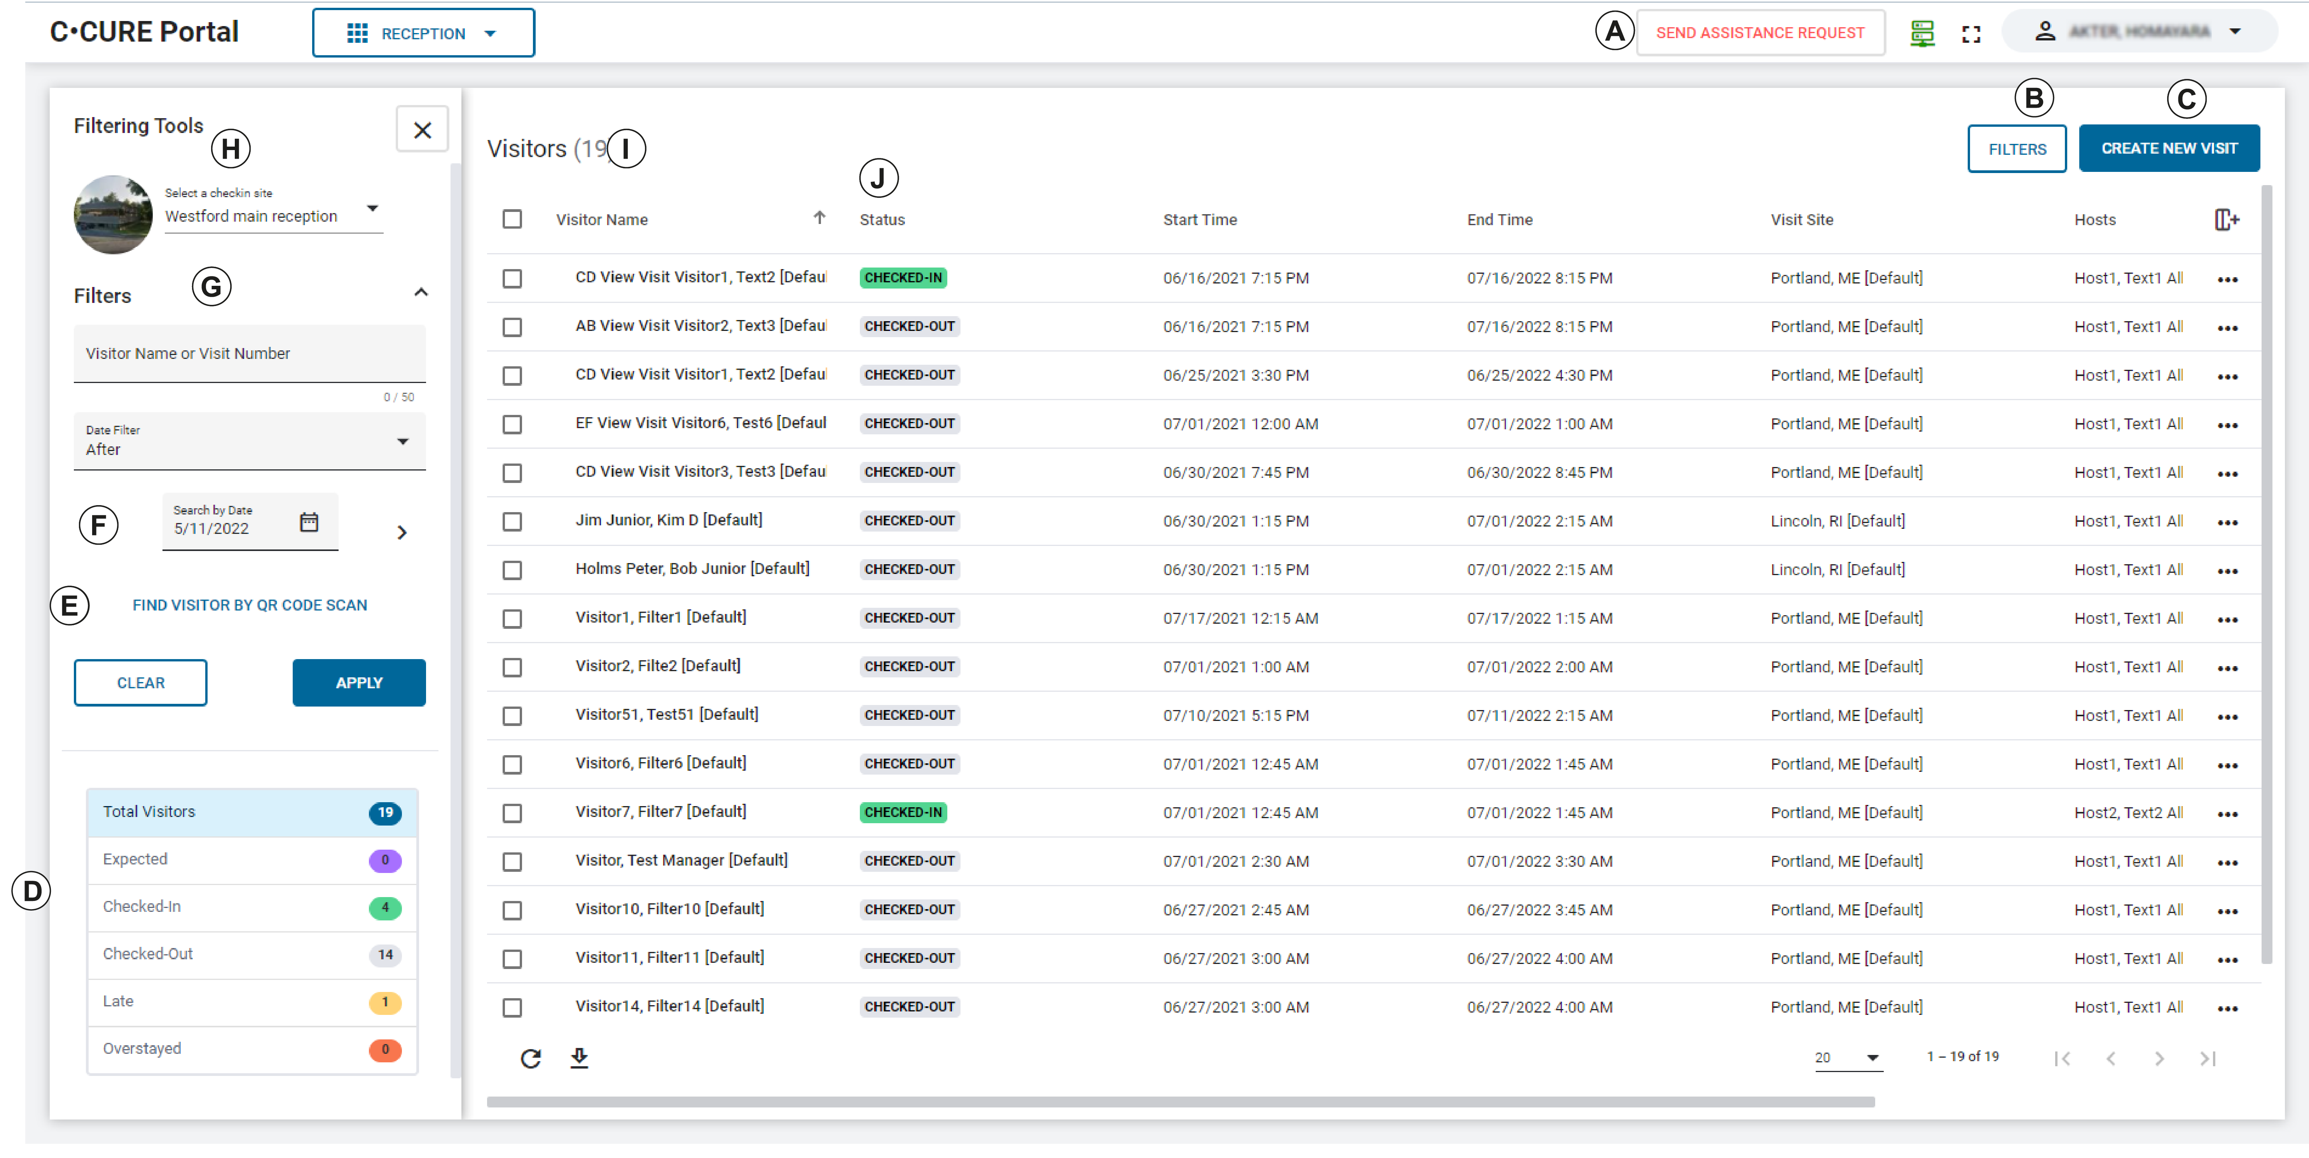Open actions menu for Visitor51, Test51
This screenshot has height=1158, width=2309.
coord(2227,717)
